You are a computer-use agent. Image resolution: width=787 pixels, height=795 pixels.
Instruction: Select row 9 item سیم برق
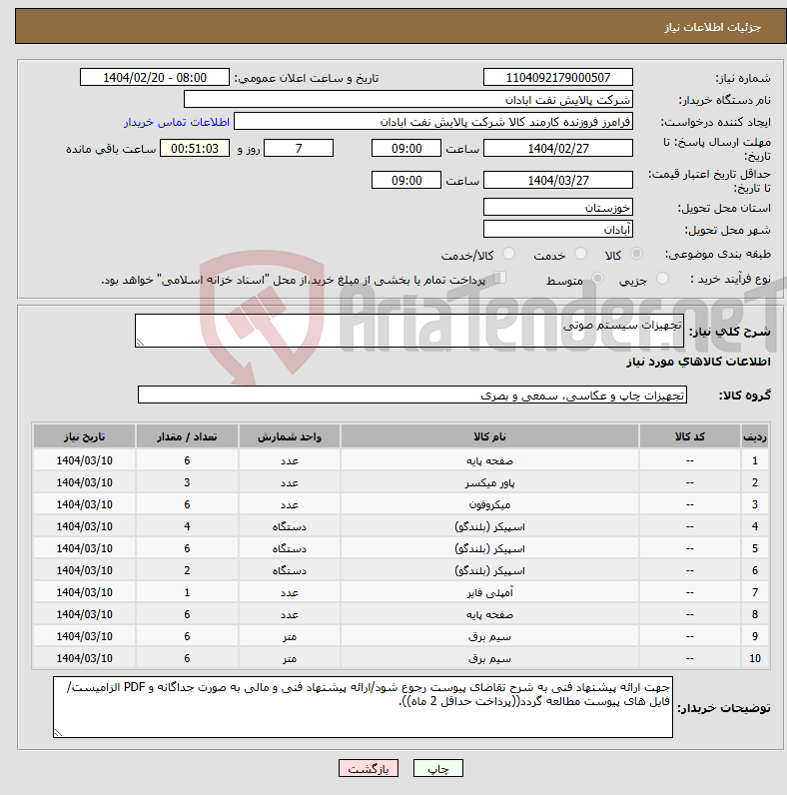[489, 637]
